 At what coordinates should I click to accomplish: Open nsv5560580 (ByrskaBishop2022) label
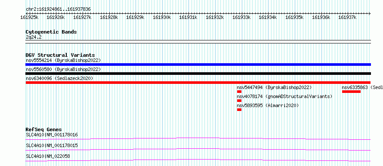(x=63, y=69)
